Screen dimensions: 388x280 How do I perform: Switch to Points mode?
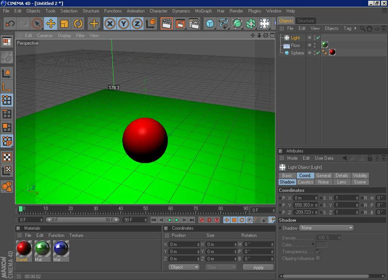(7, 100)
